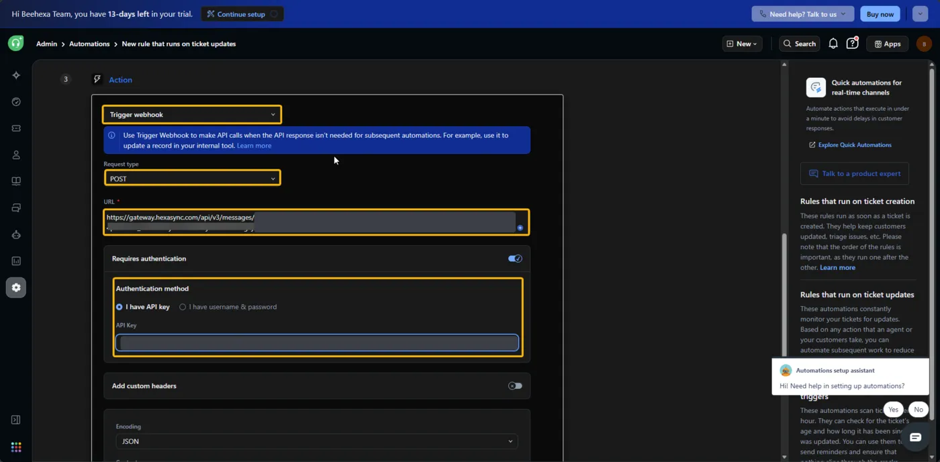Select I have username & password radio
This screenshot has width=940, height=462.
click(183, 307)
